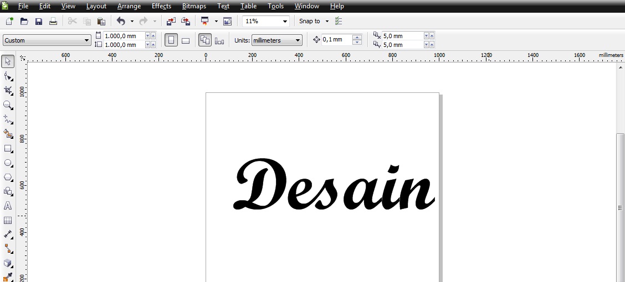The width and height of the screenshot is (625, 282).
Task: Select the Desain text object on canvas
Action: [334, 185]
